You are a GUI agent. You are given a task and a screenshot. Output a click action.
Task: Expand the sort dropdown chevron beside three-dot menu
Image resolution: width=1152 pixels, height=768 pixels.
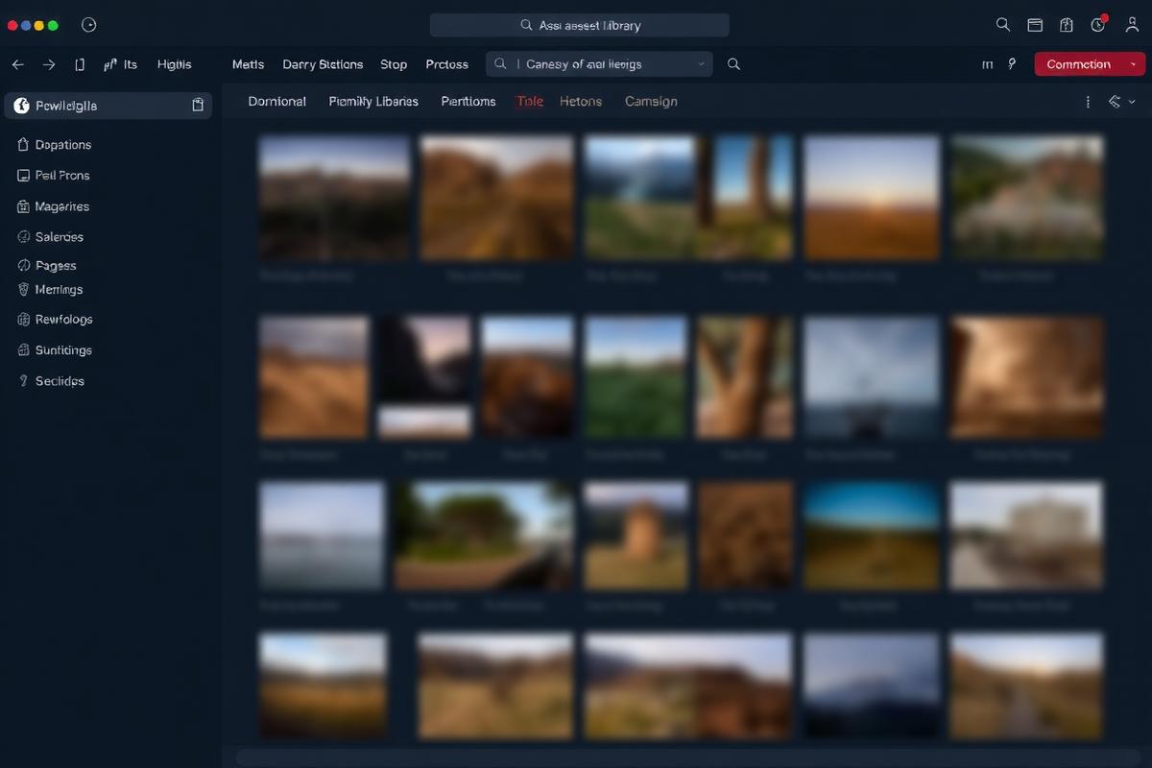pos(1132,102)
